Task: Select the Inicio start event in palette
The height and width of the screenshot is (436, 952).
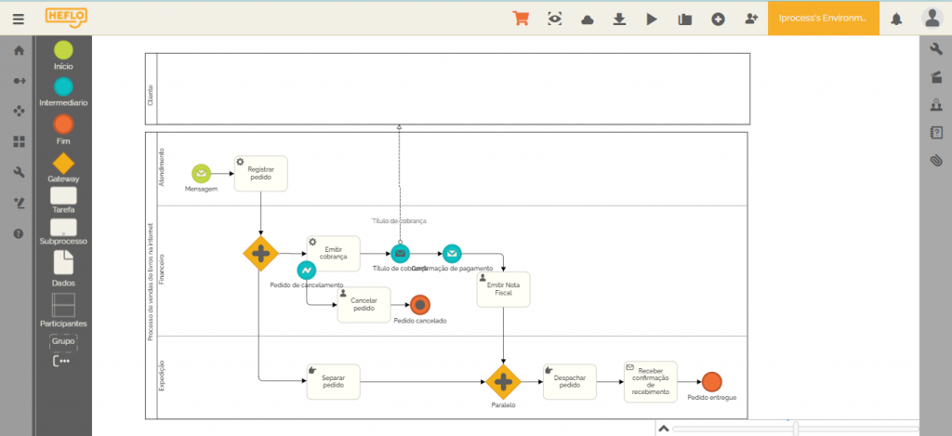Action: [63, 50]
